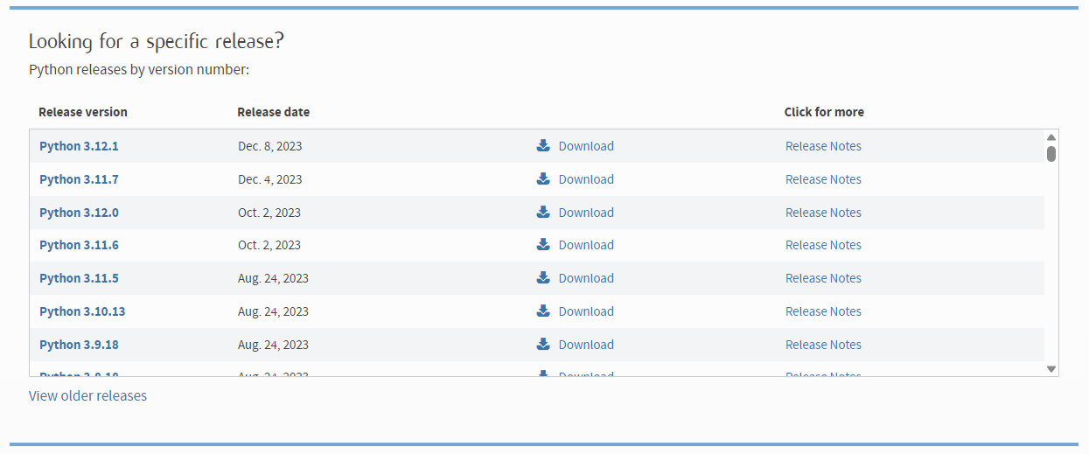Go to the Python 3.9.18 release page
Screen dimensions: 1089x454
(x=79, y=345)
